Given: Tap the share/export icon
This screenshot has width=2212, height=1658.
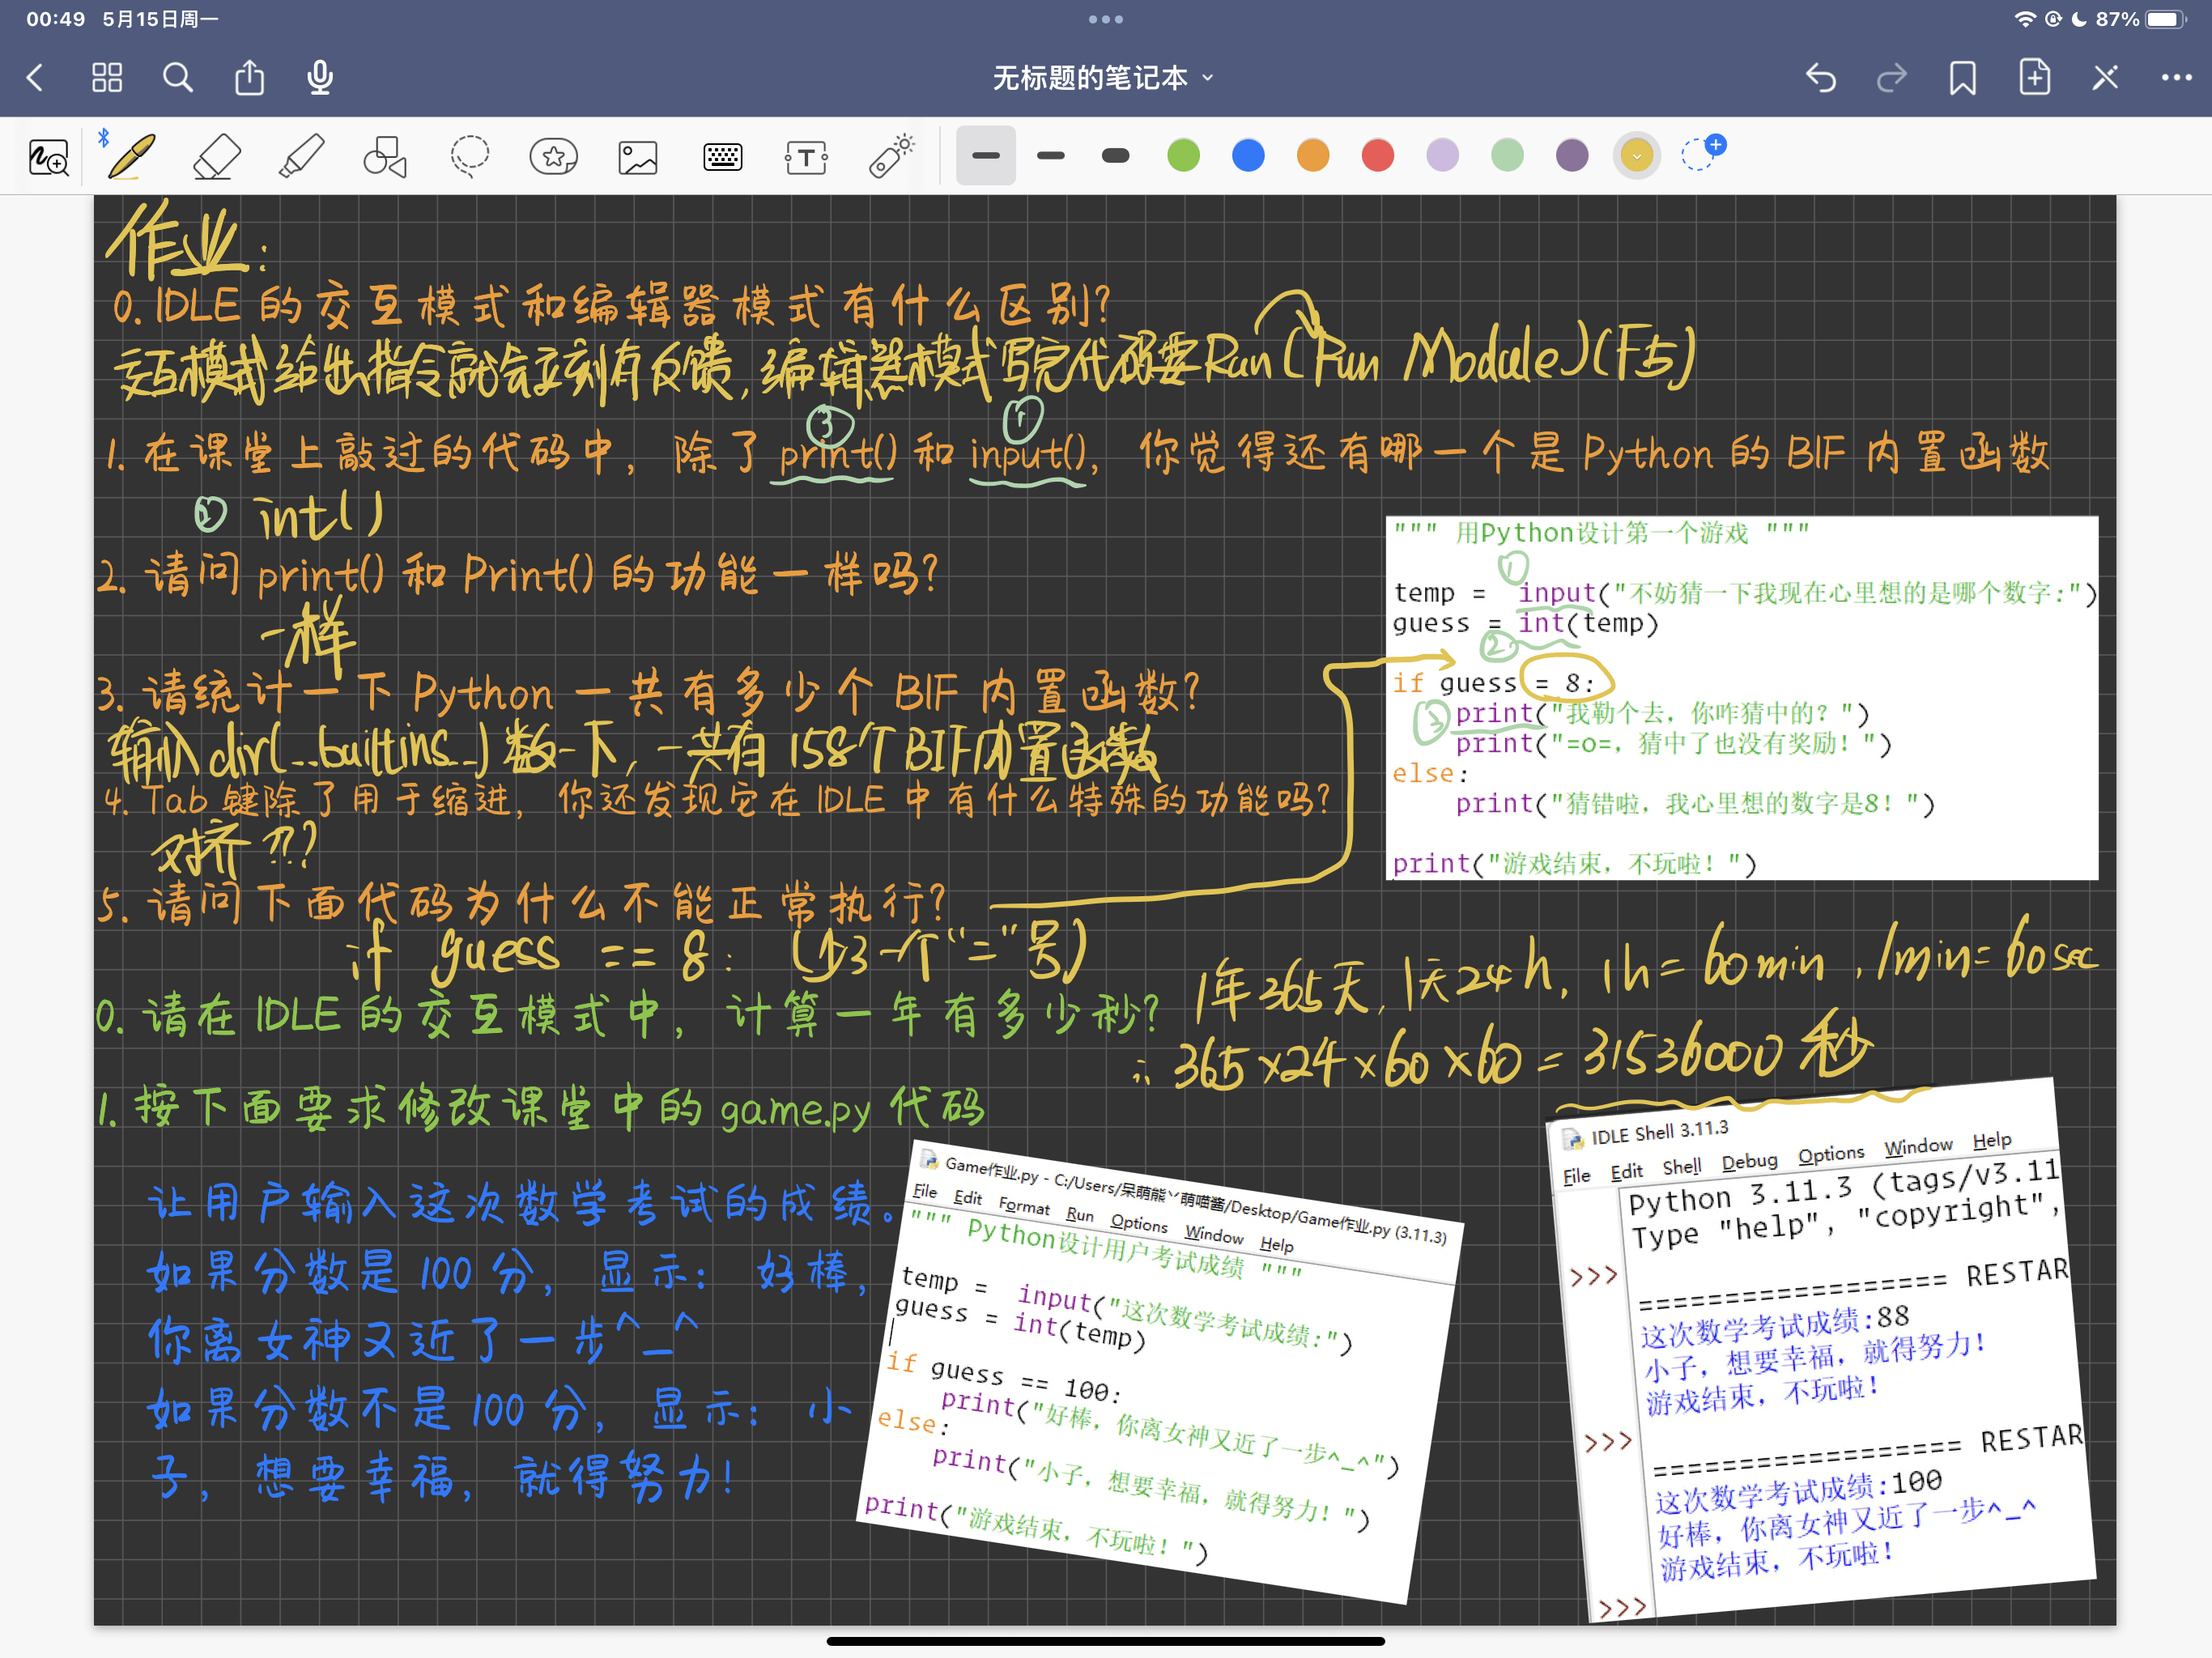Looking at the screenshot, I should click(249, 76).
